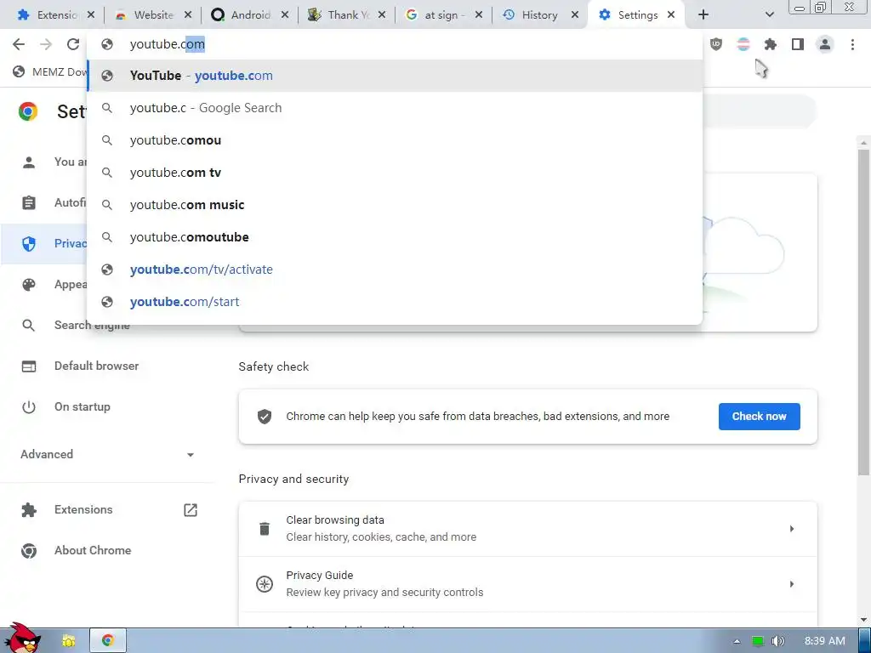
Task: Open the tab search chevron
Action: point(769,15)
